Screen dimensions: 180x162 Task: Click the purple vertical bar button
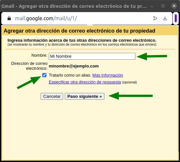coord(176,18)
